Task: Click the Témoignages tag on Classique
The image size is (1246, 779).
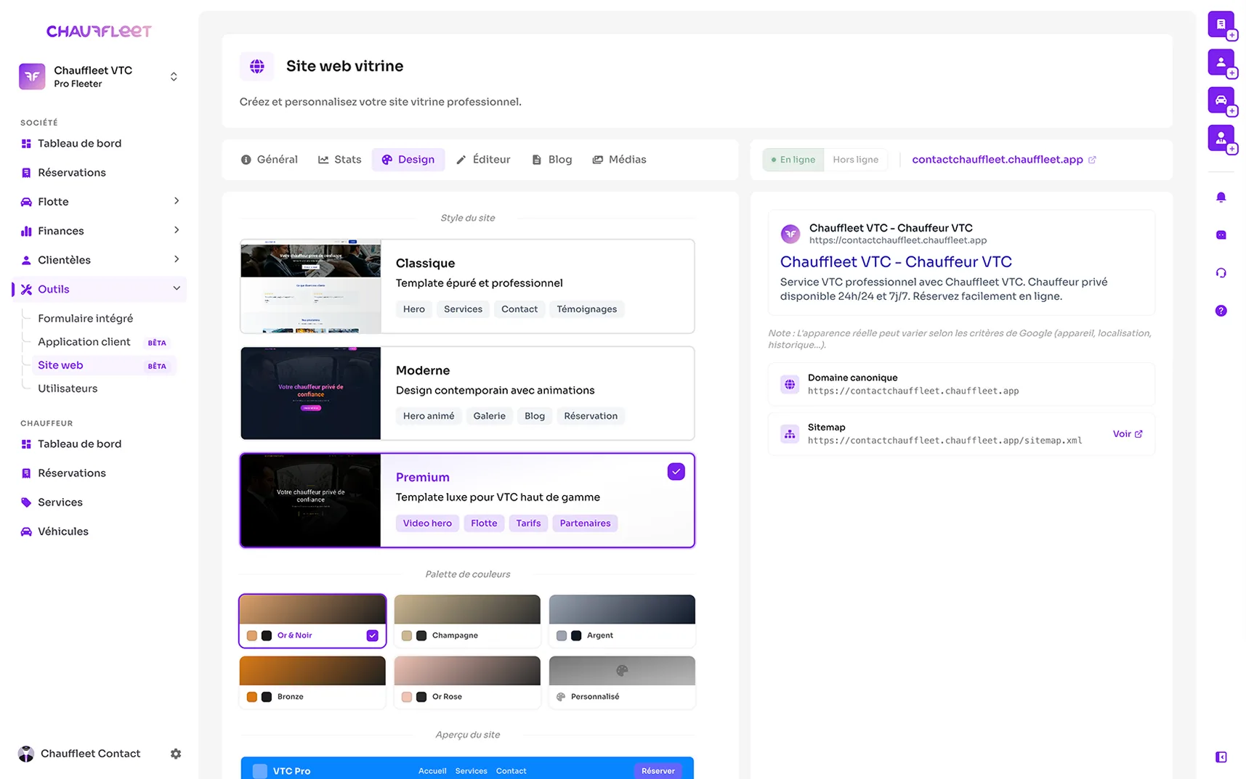Action: 586,309
